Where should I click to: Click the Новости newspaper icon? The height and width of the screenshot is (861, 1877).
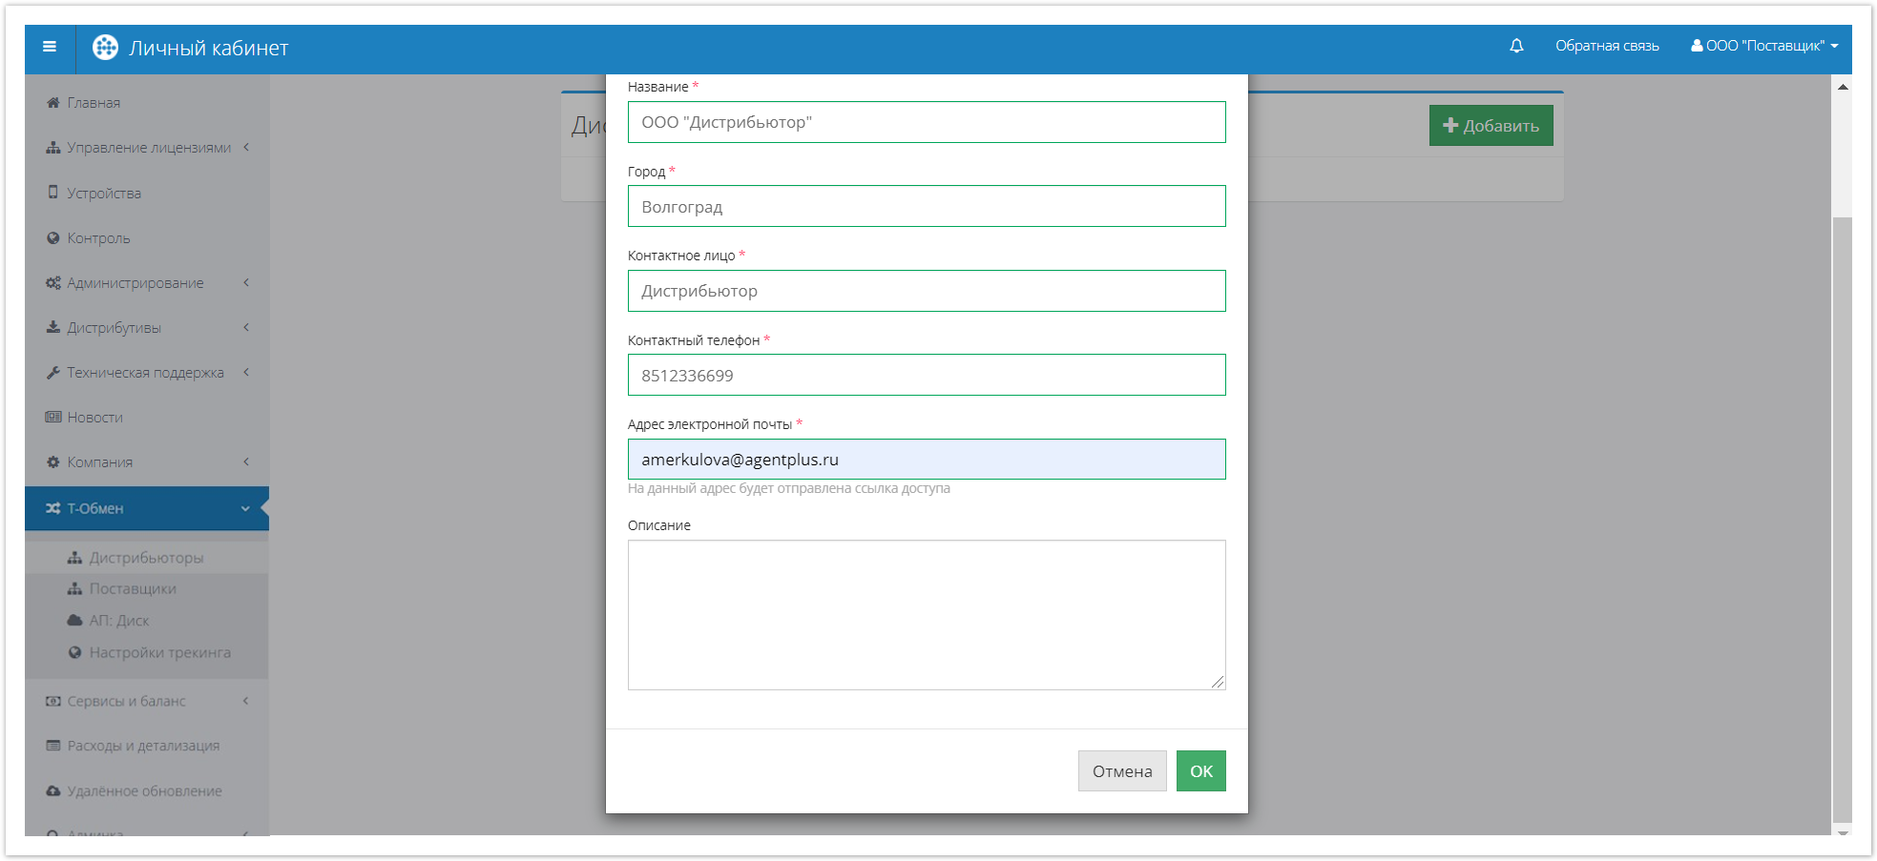click(x=53, y=418)
